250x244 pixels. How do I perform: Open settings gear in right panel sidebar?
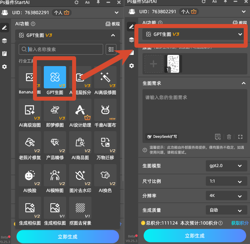(x=131, y=66)
